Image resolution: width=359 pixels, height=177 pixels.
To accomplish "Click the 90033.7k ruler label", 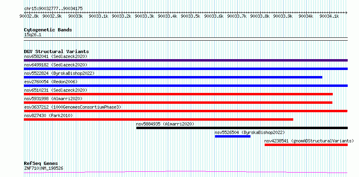I will 237,16.
